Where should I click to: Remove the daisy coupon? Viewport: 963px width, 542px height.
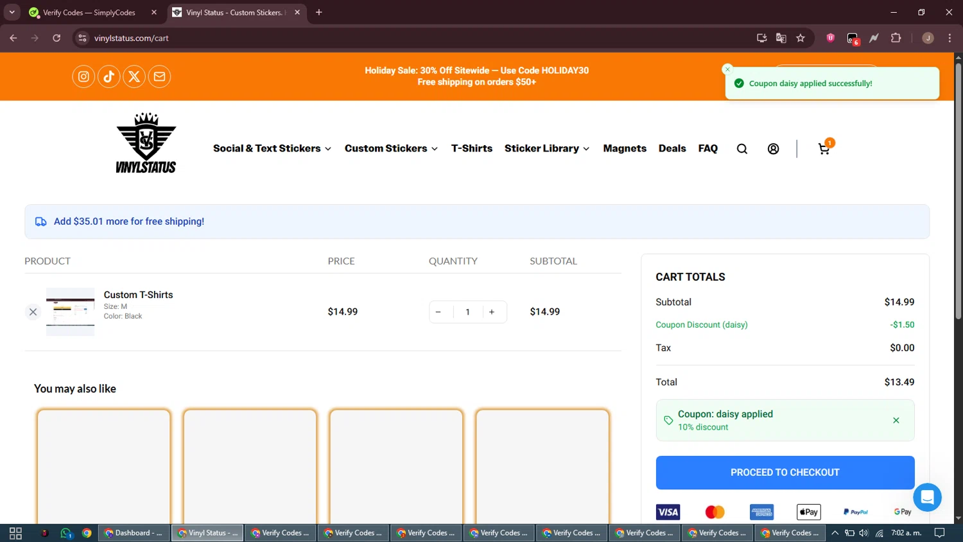896,421
